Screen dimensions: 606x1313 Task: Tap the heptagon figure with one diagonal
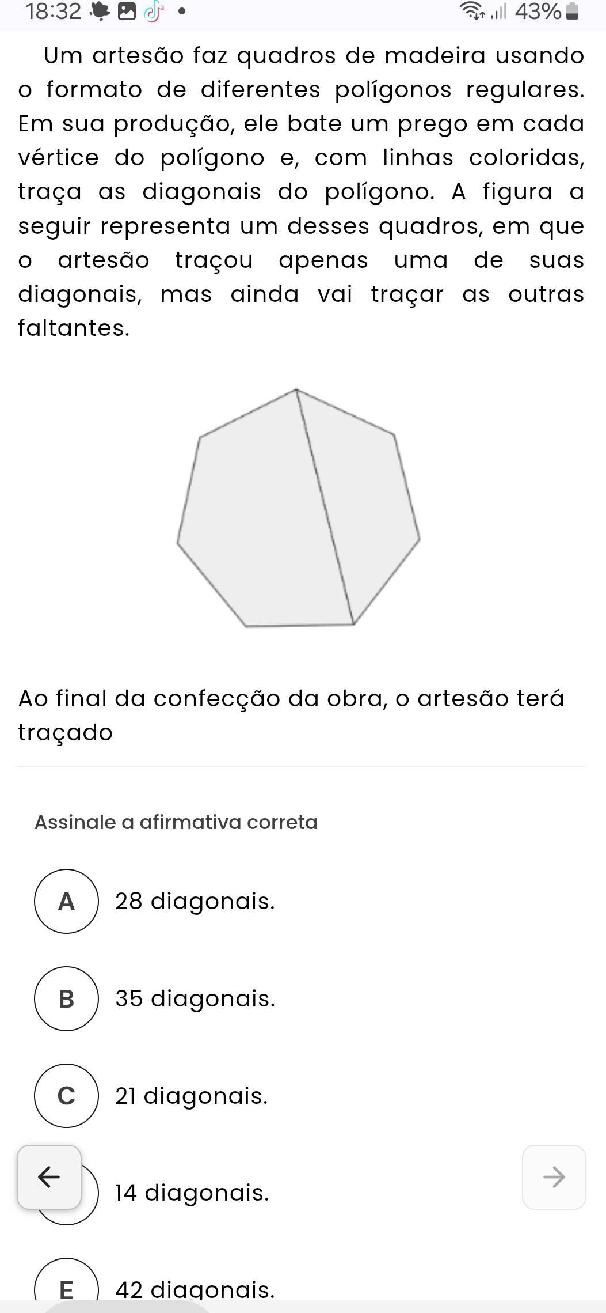pyautogui.click(x=298, y=508)
